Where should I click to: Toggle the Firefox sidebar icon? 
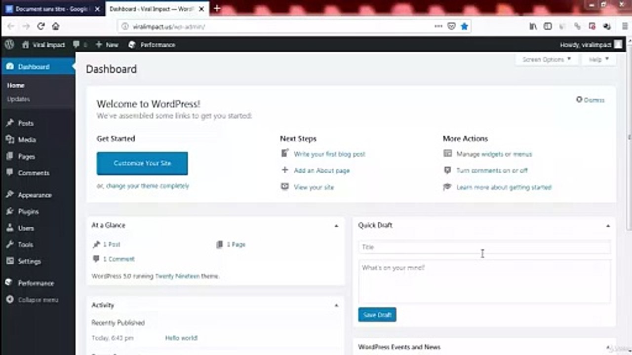click(x=548, y=26)
